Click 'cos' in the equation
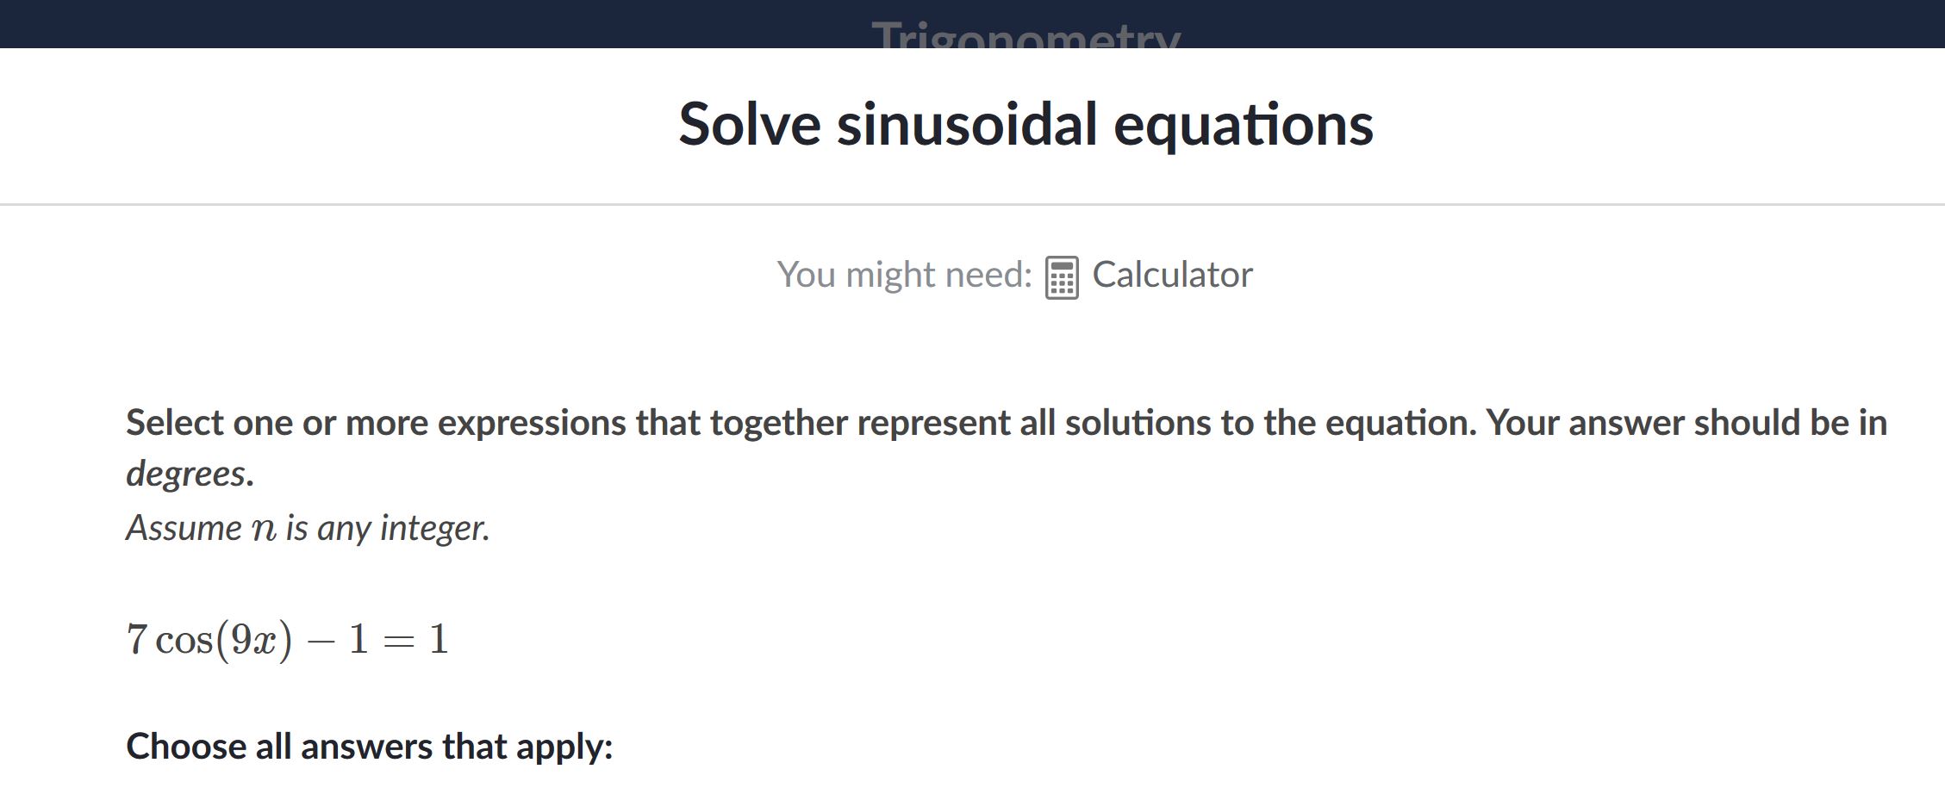Viewport: 1945px width, 794px height. pos(184,640)
